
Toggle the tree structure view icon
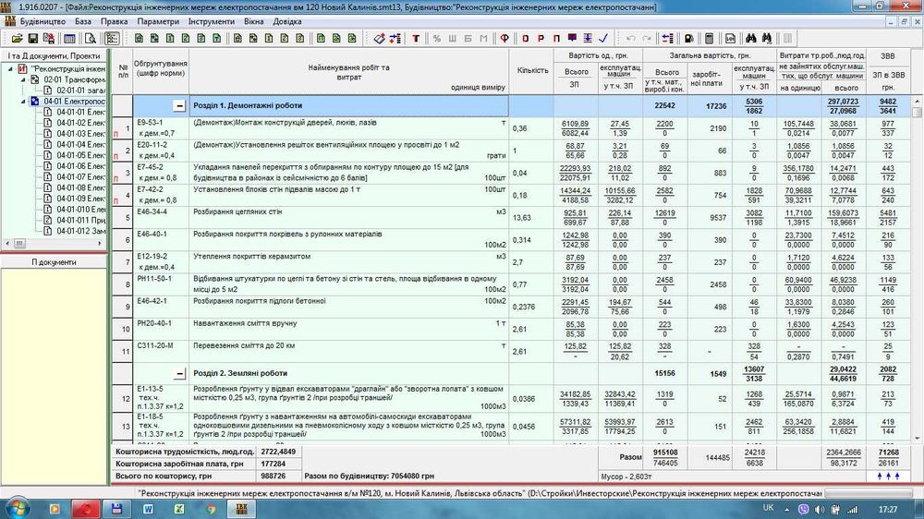112,38
